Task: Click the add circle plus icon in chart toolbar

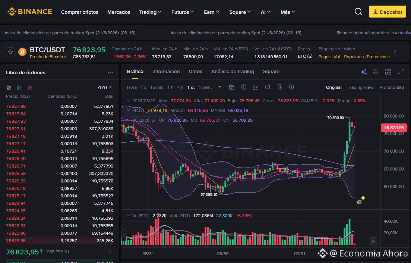Action: pyautogui.click(x=243, y=87)
